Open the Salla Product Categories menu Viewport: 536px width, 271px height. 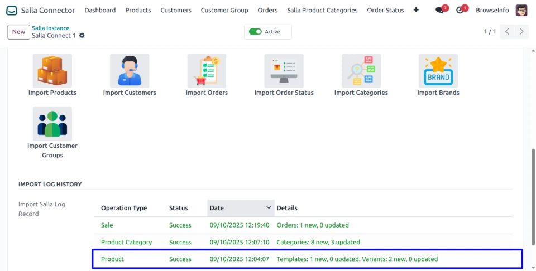click(322, 10)
